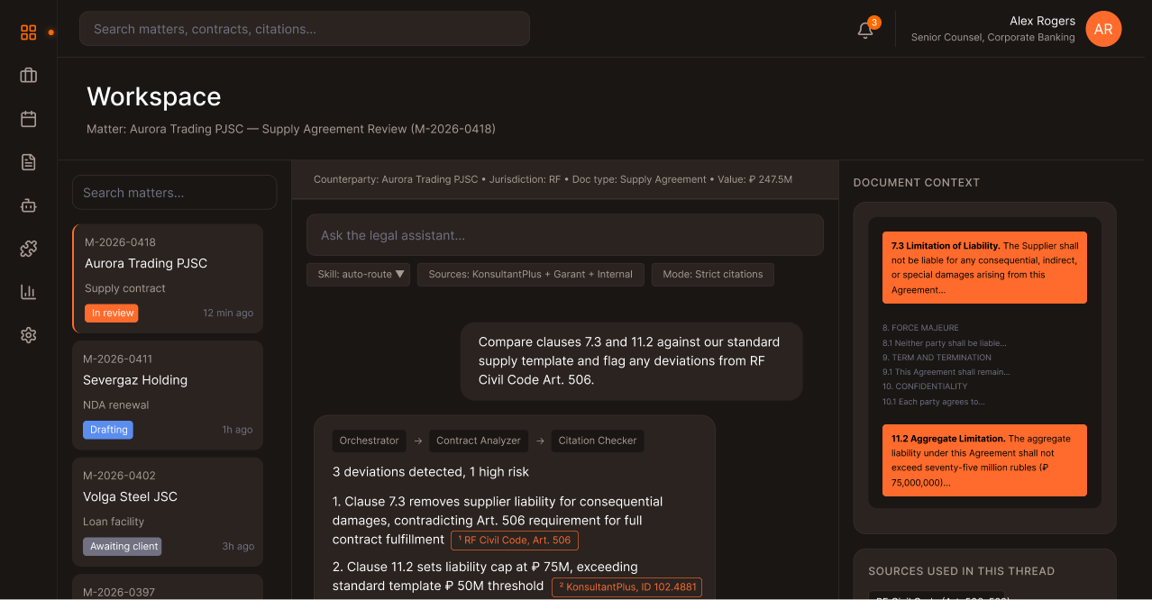
Task: Open KonsultantPlus ID 102.4881 citation
Action: click(626, 587)
